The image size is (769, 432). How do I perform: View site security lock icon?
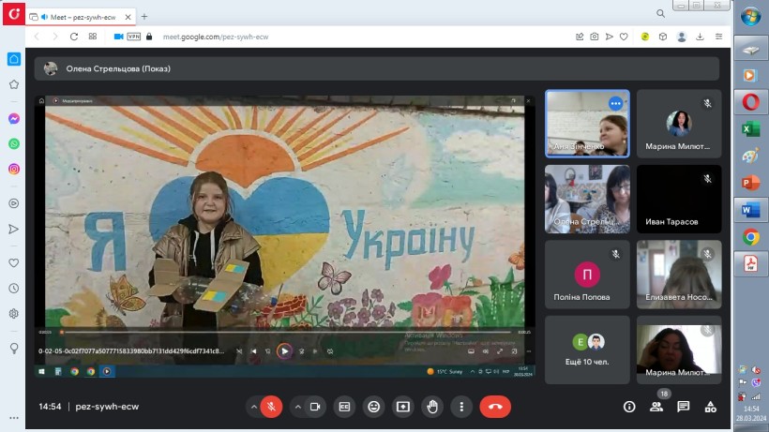click(149, 37)
